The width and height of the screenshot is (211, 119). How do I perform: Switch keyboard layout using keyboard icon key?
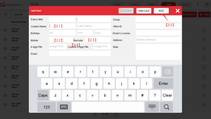[x=64, y=107]
